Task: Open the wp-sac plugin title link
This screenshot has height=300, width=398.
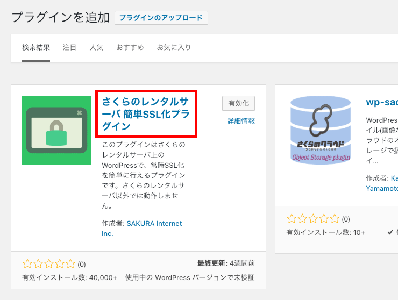Action: click(x=382, y=102)
